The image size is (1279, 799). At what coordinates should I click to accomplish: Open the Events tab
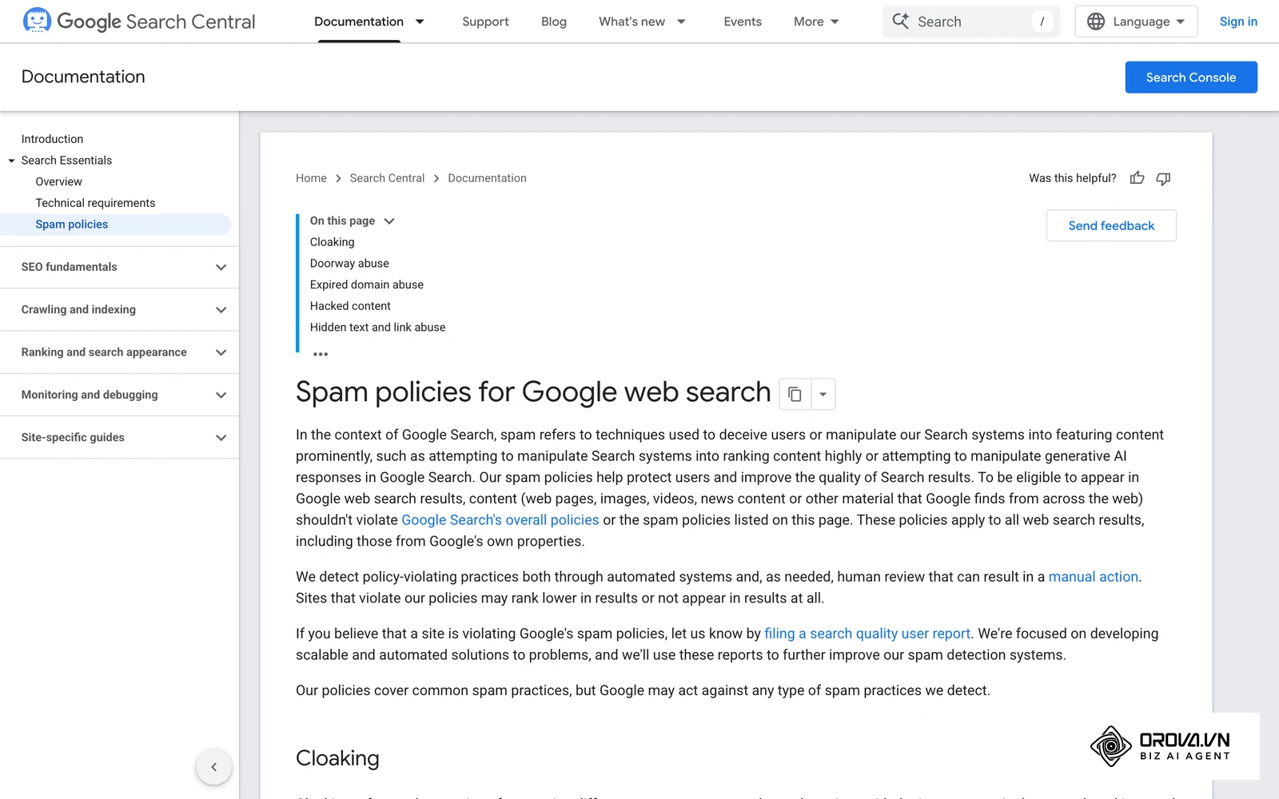coord(743,22)
